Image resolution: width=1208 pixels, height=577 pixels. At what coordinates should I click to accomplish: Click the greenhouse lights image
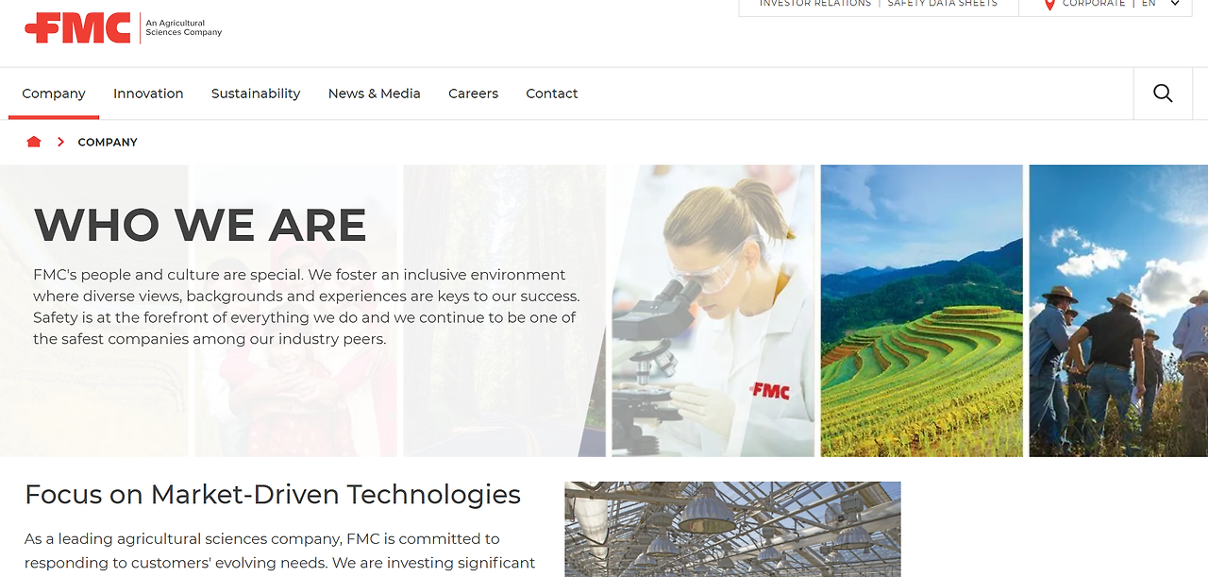pyautogui.click(x=732, y=529)
